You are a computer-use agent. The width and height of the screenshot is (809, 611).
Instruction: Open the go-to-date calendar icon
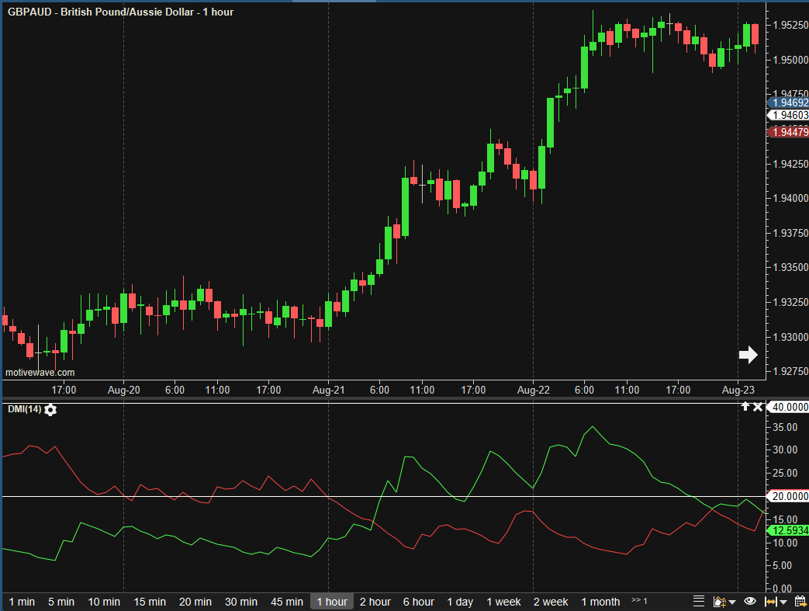tap(800, 602)
